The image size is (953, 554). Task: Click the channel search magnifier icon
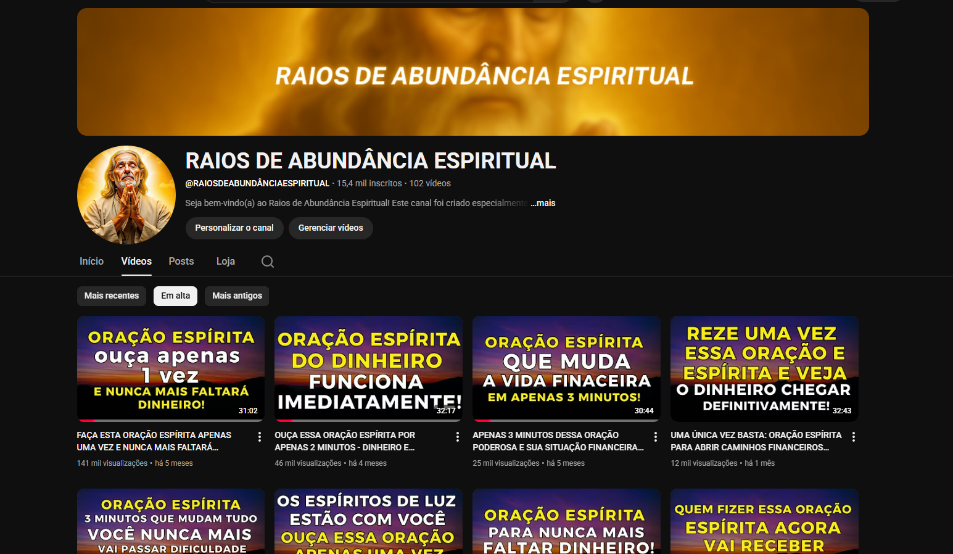pos(267,262)
